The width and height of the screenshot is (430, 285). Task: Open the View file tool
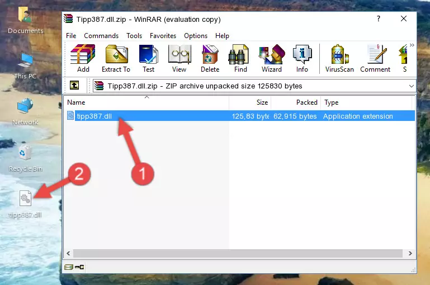179,58
